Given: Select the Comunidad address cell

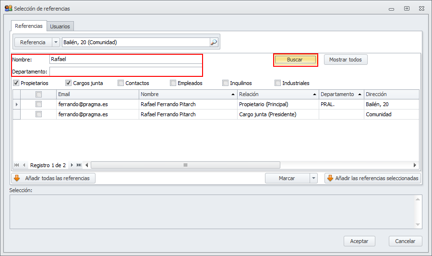Looking at the screenshot, I should point(392,114).
